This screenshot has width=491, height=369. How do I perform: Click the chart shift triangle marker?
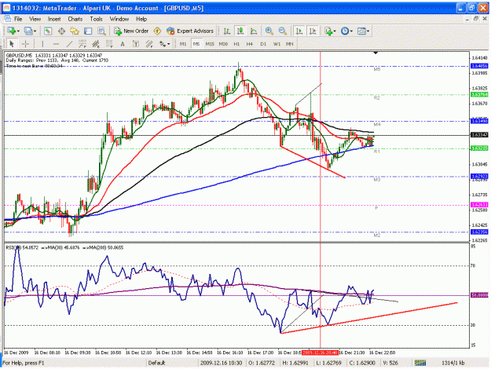pyautogui.click(x=376, y=53)
